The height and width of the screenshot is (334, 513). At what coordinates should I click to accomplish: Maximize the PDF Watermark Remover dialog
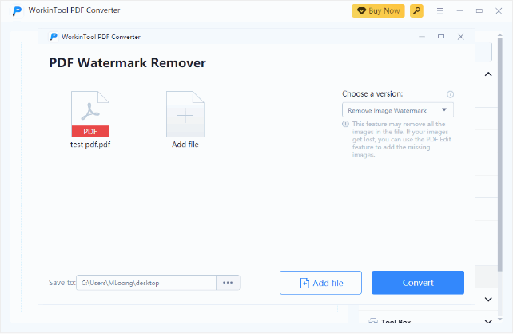(441, 37)
